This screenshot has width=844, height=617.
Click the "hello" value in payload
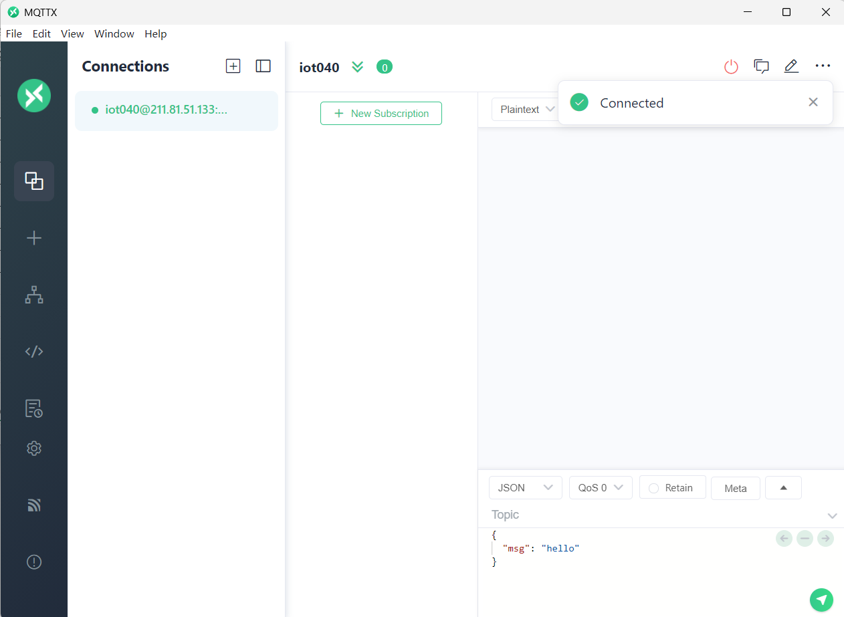[x=560, y=548]
